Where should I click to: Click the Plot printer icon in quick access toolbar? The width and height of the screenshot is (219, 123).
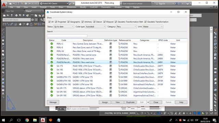(x=26, y=3)
